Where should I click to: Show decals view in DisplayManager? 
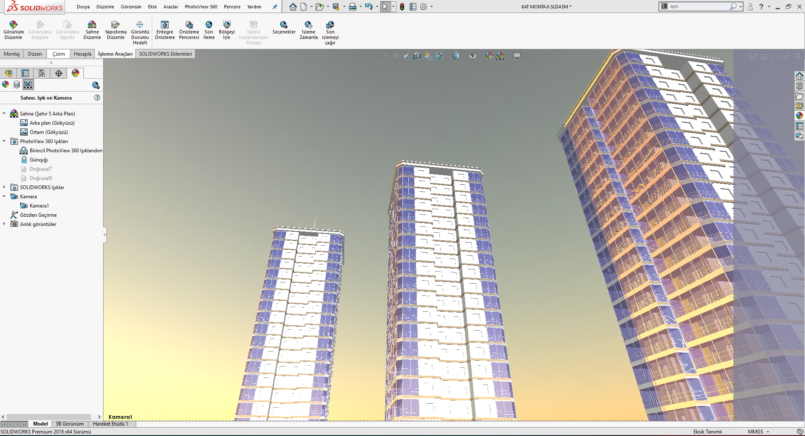tap(17, 85)
